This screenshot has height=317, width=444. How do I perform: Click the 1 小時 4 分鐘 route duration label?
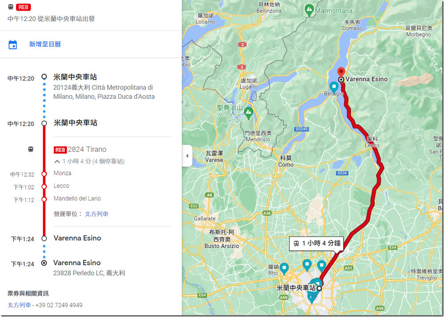(x=317, y=243)
